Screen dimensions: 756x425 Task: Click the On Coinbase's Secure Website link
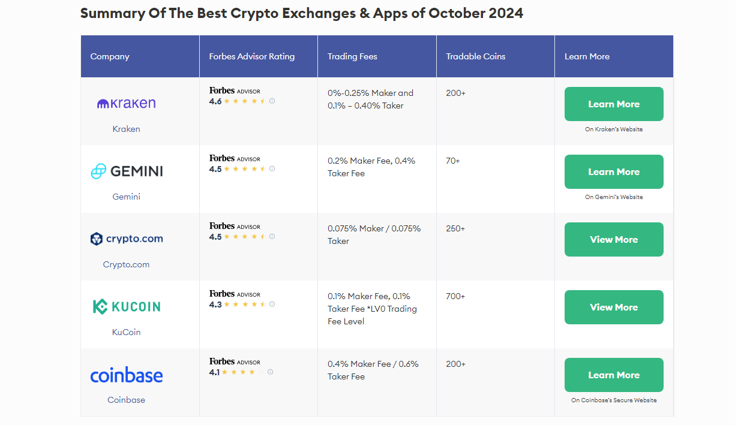coord(614,399)
